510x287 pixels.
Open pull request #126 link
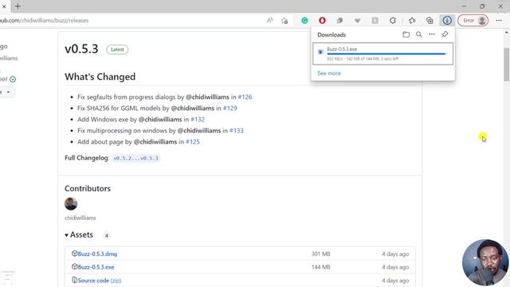point(245,97)
